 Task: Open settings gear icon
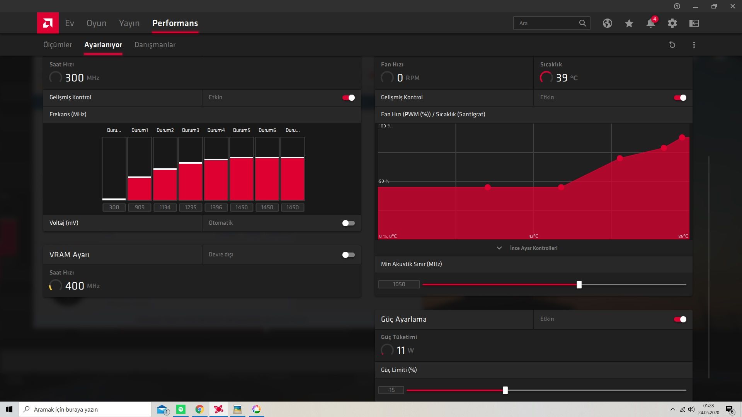tap(672, 23)
